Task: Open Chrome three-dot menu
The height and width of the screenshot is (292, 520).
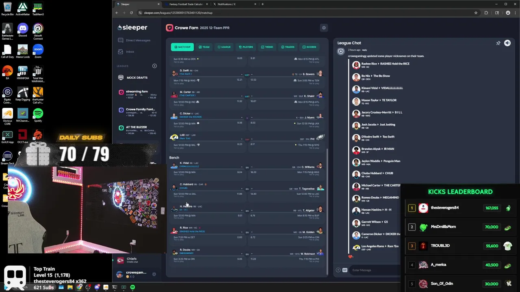Action: click(x=516, y=13)
